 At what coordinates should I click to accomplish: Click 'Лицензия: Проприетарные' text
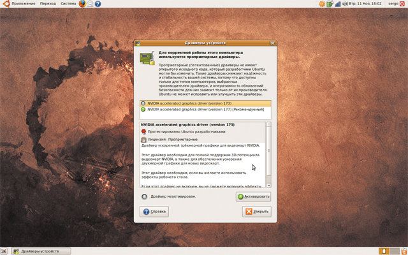pyautogui.click(x=173, y=140)
